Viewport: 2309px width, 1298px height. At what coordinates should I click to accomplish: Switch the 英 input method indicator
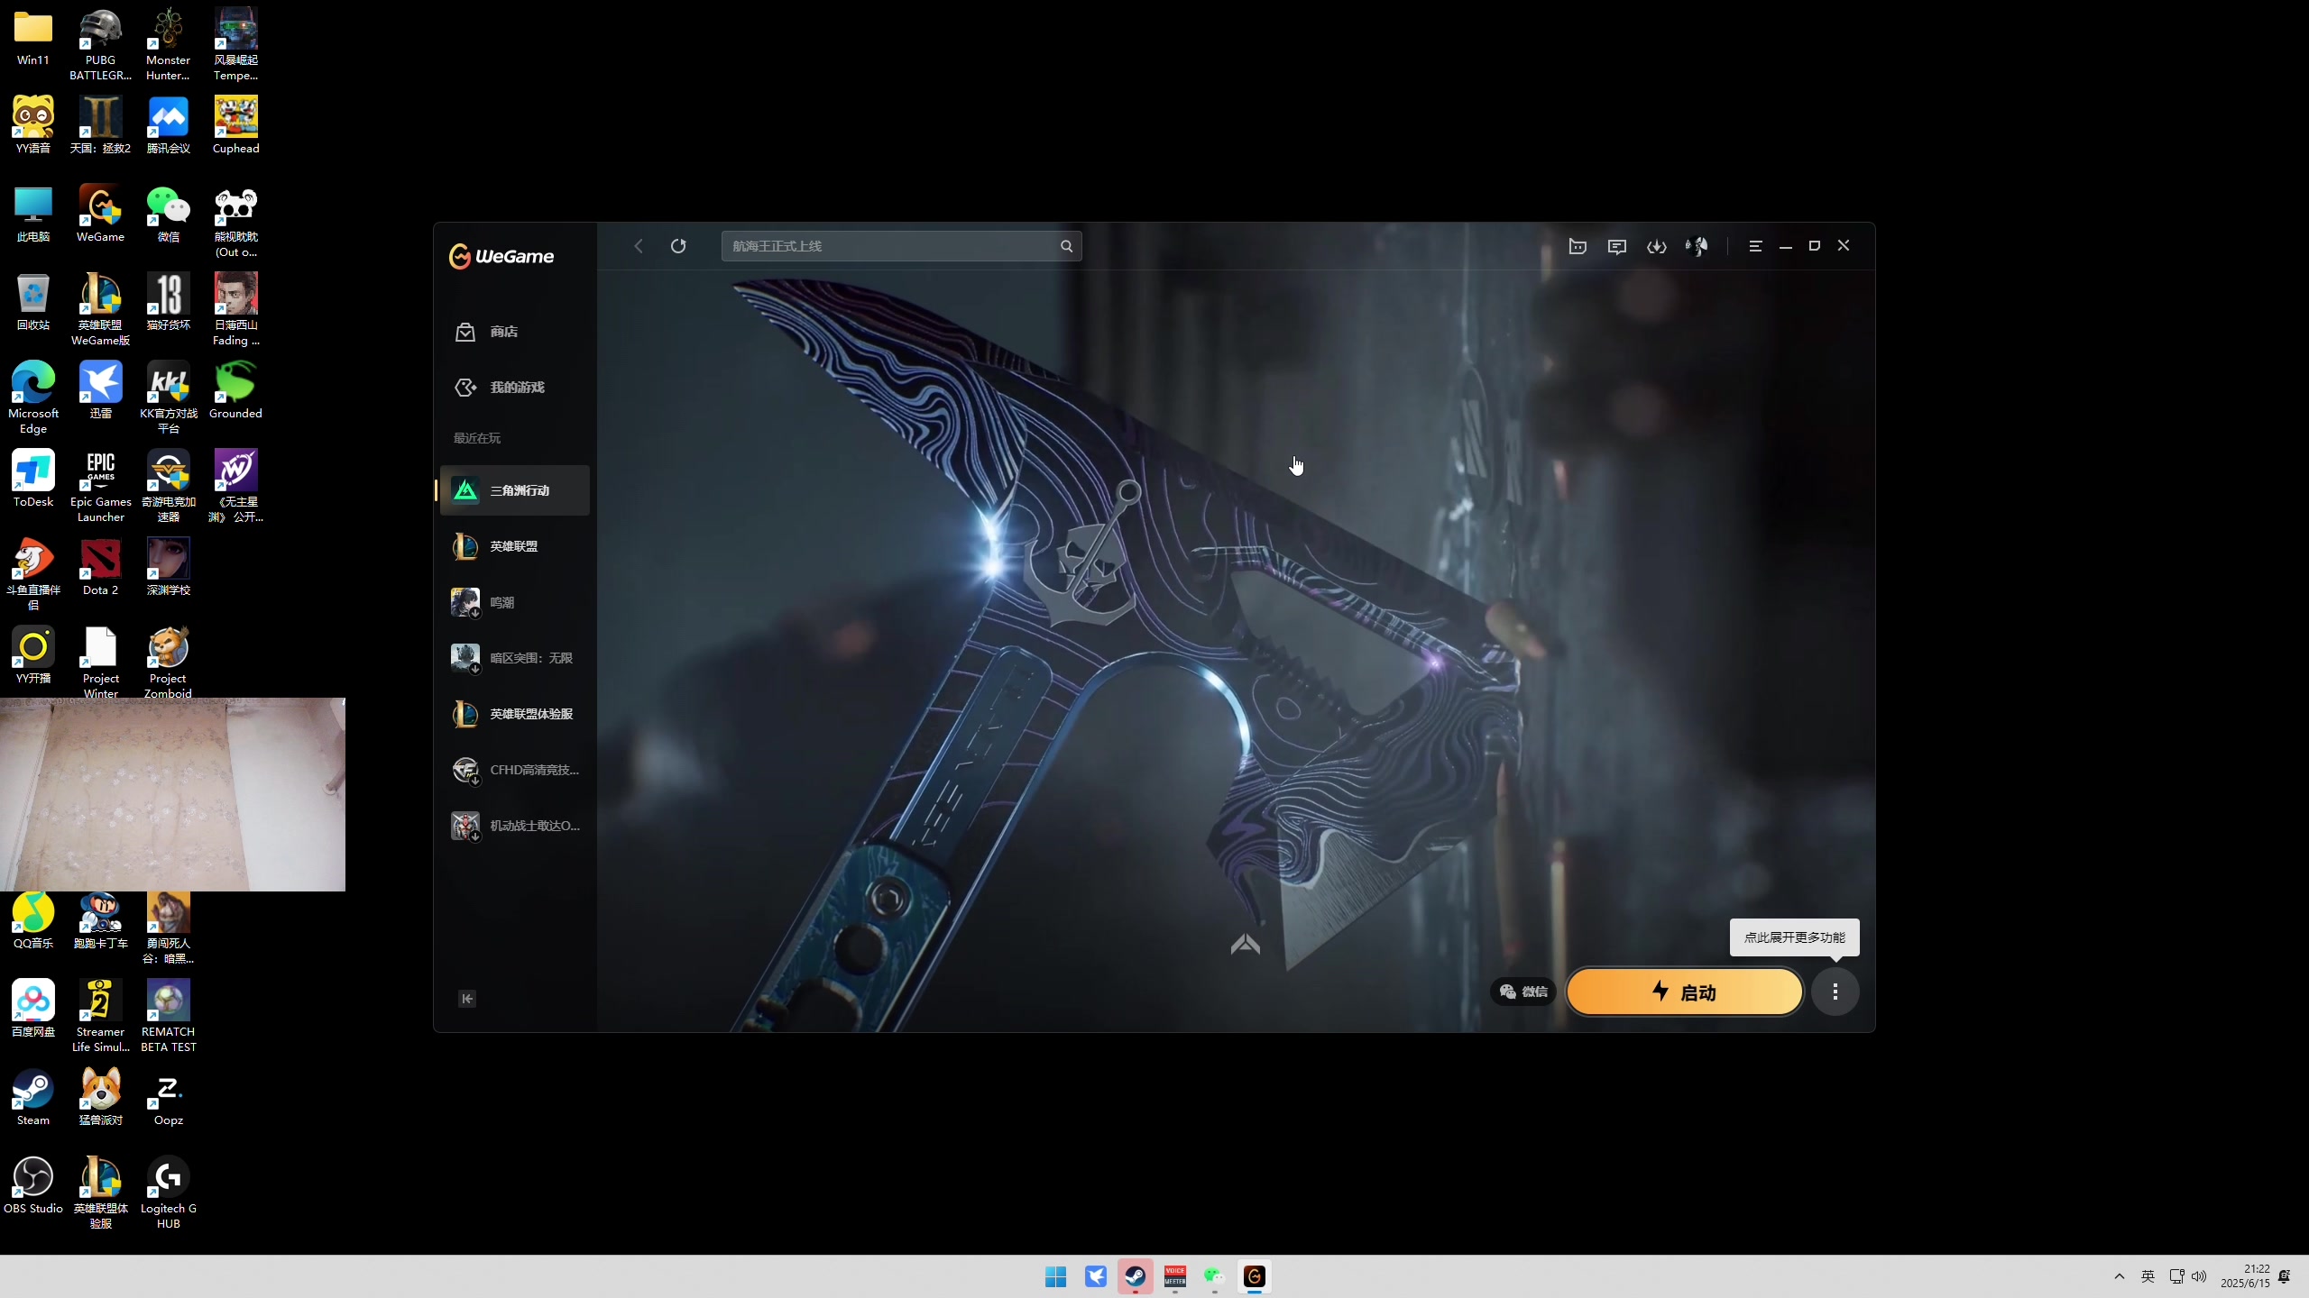(2148, 1276)
